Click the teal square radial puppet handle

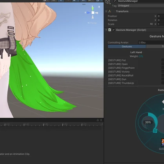[155, 131]
